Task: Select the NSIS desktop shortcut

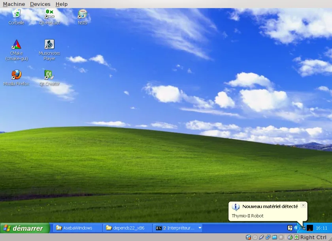Action: [82, 17]
